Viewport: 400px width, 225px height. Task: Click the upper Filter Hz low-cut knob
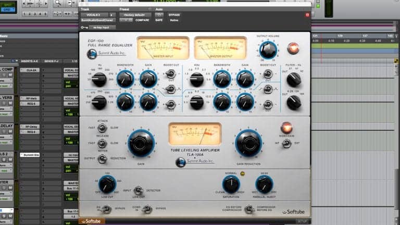[294, 80]
